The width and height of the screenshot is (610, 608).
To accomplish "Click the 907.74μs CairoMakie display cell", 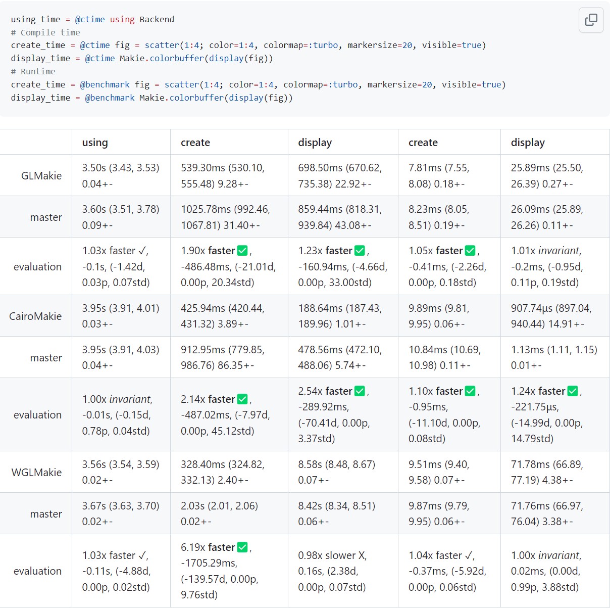I will (551, 308).
